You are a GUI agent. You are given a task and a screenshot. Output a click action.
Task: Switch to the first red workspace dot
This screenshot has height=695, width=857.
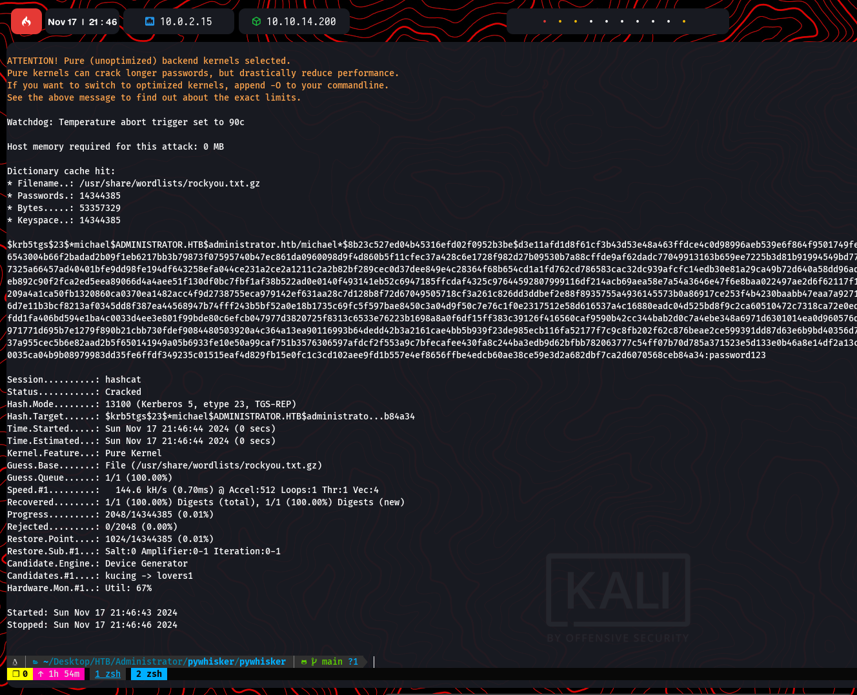pyautogui.click(x=545, y=21)
